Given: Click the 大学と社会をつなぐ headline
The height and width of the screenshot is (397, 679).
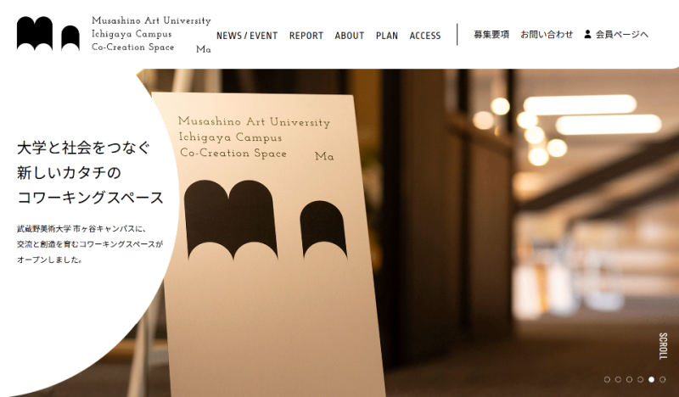Looking at the screenshot, I should [83, 148].
